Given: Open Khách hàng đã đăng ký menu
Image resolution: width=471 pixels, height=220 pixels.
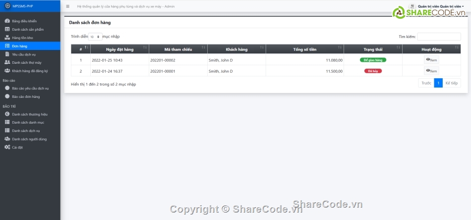Looking at the screenshot, I should click(30, 71).
